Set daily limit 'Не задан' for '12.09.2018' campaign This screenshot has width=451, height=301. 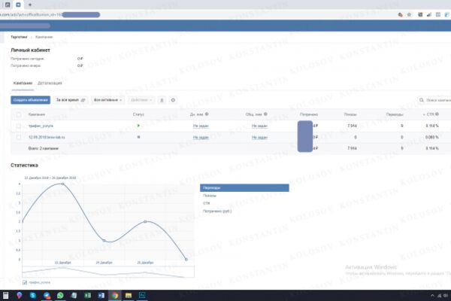coord(201,138)
